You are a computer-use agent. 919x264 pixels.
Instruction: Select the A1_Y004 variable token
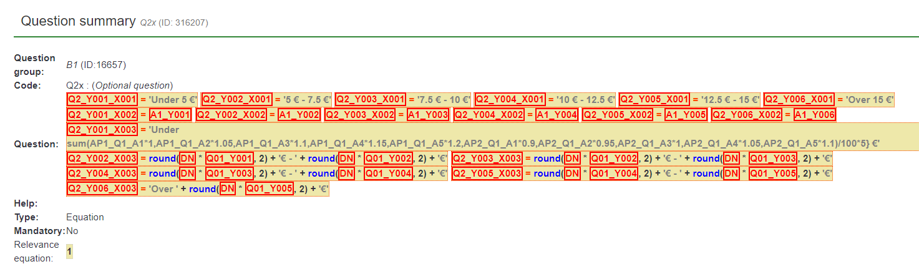click(x=557, y=115)
